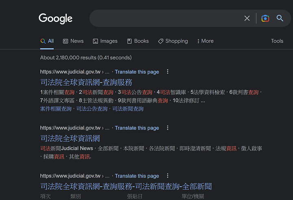Open three-dot menu of first result

click(x=168, y=71)
